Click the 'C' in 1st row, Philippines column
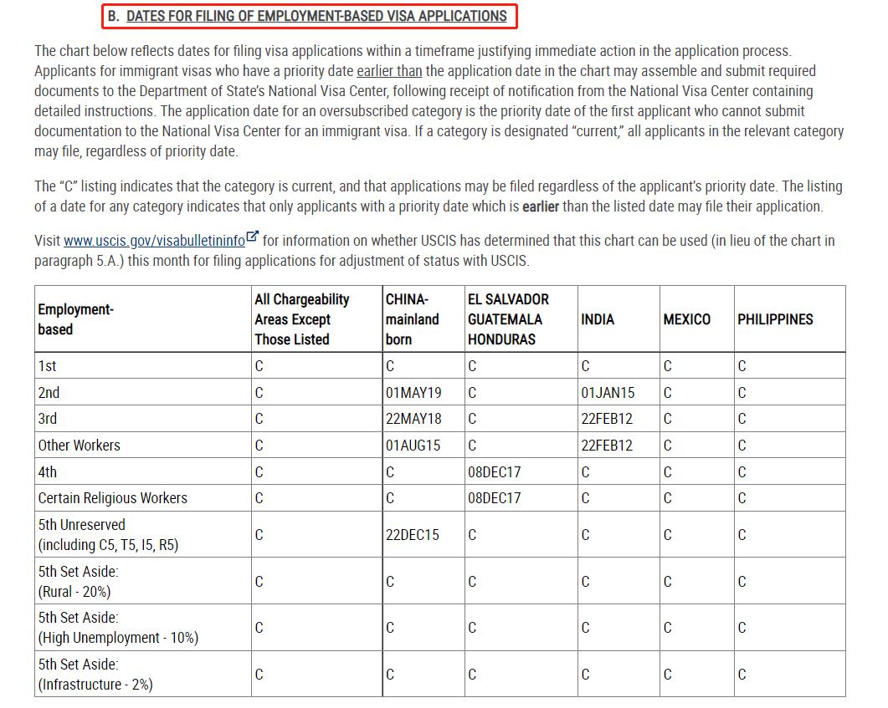888x708 pixels. tap(742, 366)
